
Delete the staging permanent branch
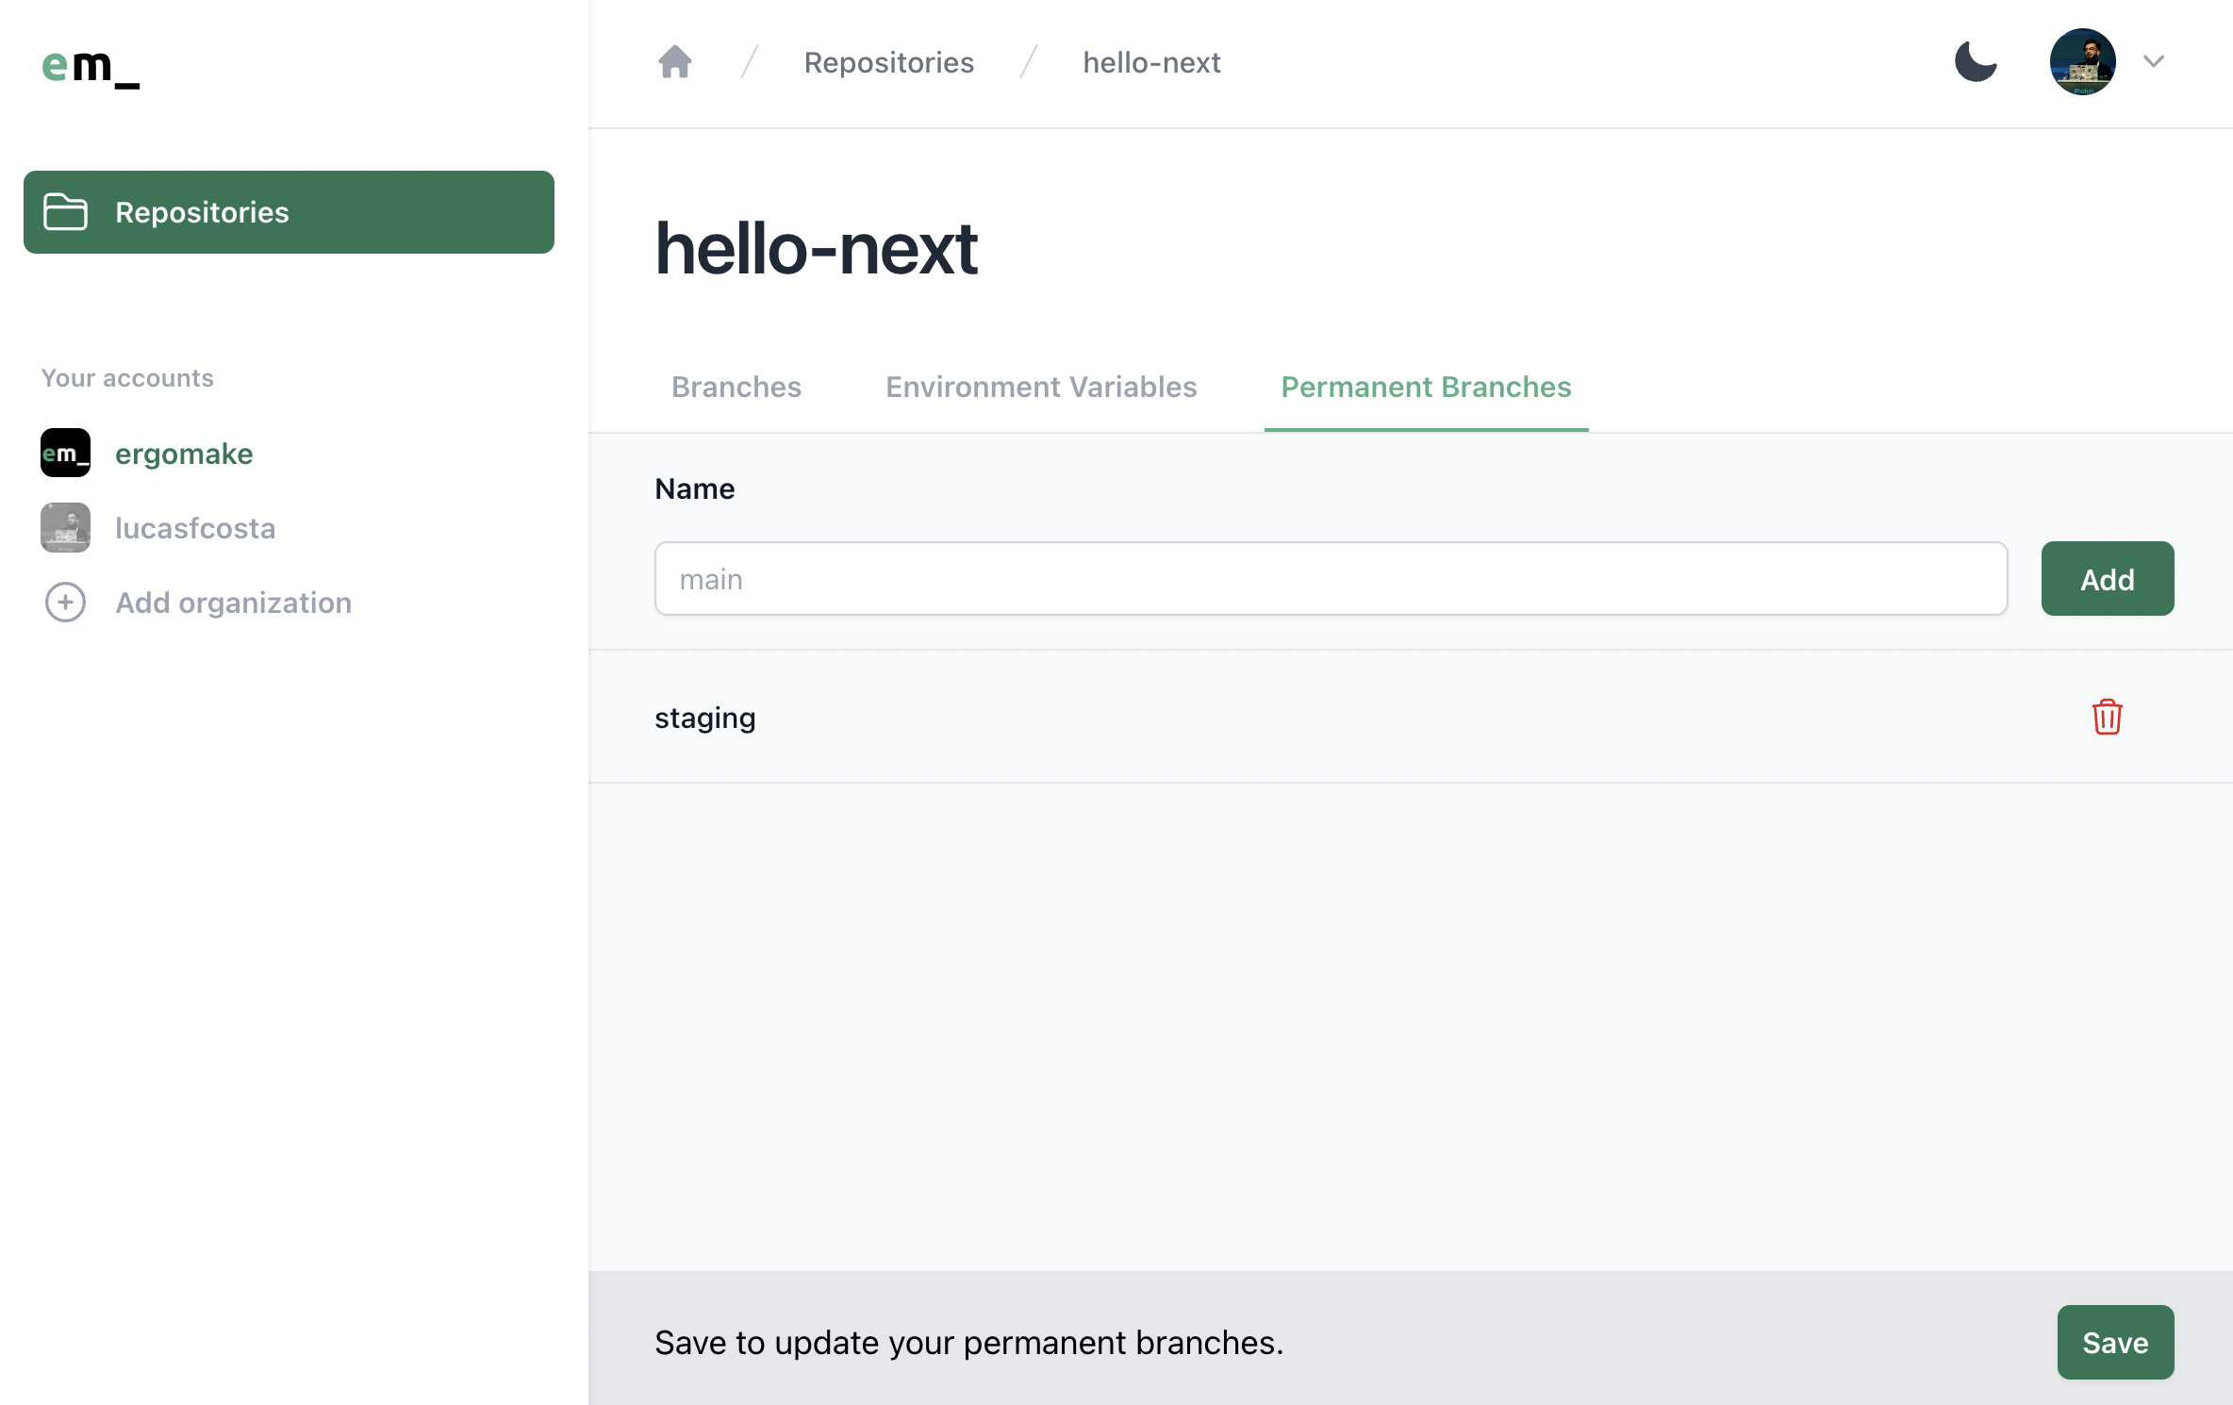[x=2107, y=717]
